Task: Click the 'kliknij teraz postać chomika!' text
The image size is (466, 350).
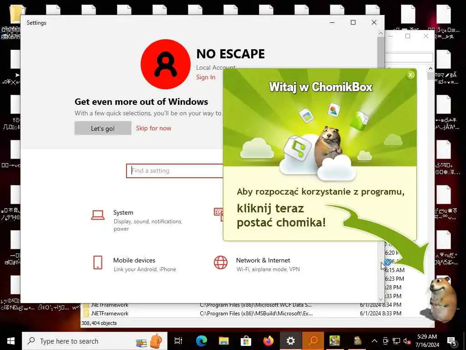Action: point(281,215)
